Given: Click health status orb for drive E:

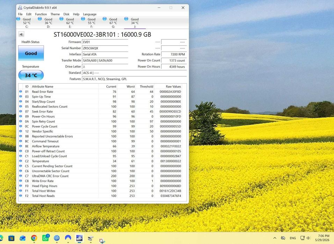Looking at the screenshot, I should pos(61,19).
